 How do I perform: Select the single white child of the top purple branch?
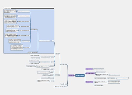click(x=99, y=69)
